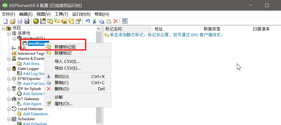Click the New Tag toolbar icon
281x125 pixels.
click(x=57, y=21)
